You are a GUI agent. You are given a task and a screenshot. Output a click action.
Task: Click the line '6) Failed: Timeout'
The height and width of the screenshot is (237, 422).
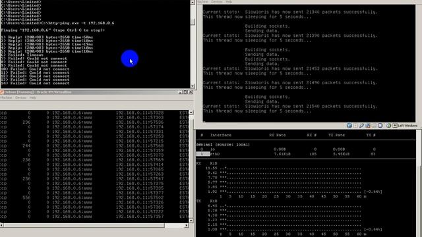(x=22, y=55)
